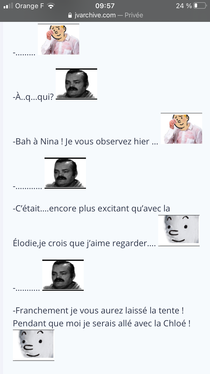Select the mustached man sticker above the 'C'était' line

(65, 173)
